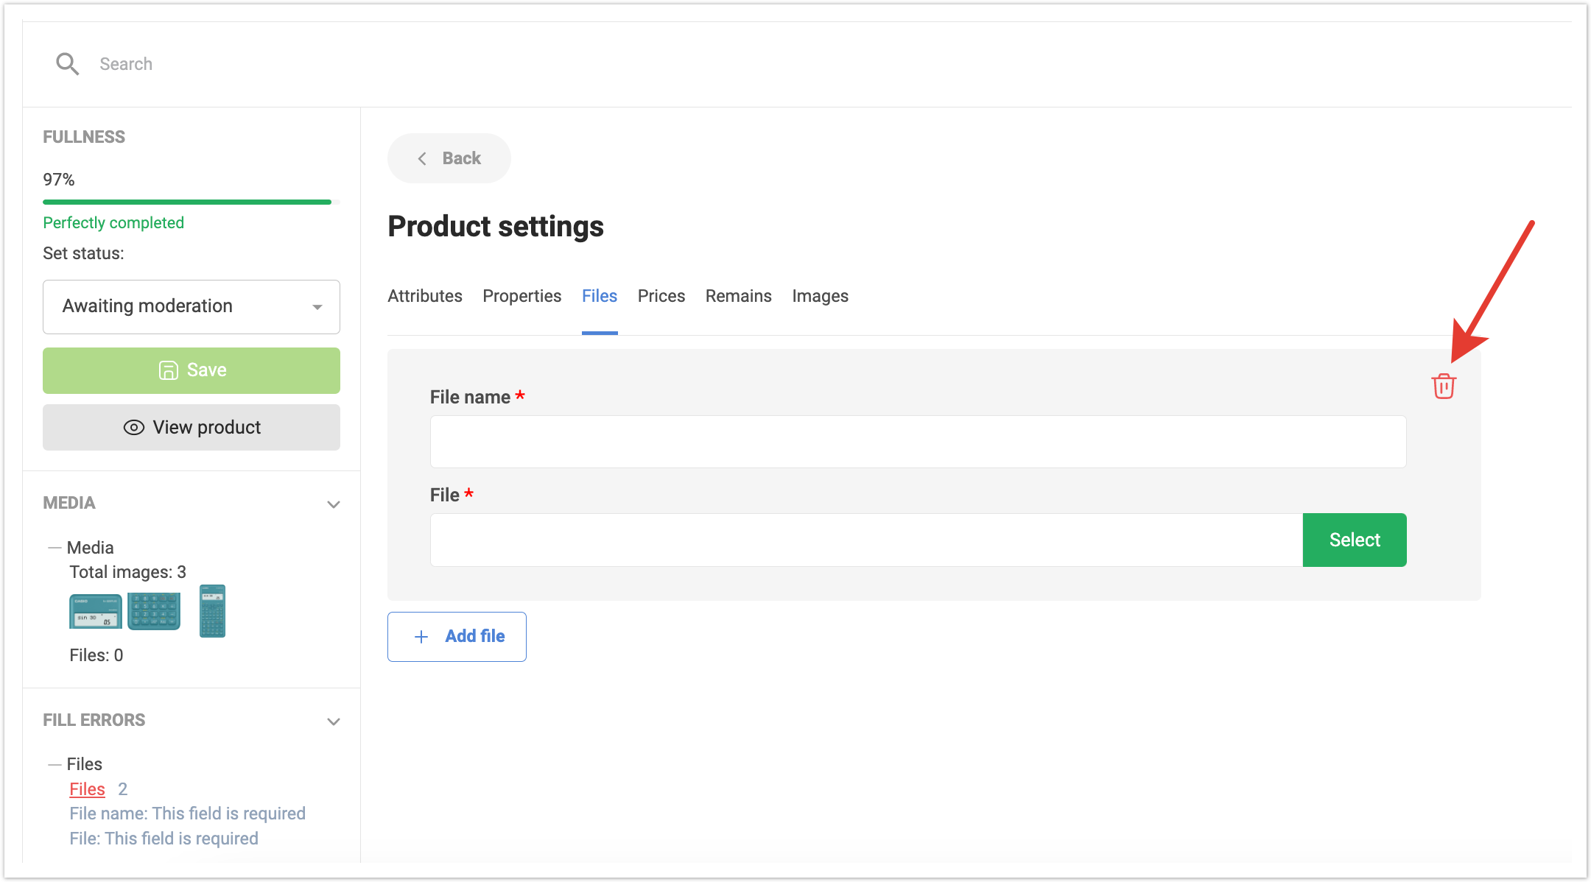The image size is (1591, 882).
Task: Delete the file entry with trash icon
Action: [1443, 386]
